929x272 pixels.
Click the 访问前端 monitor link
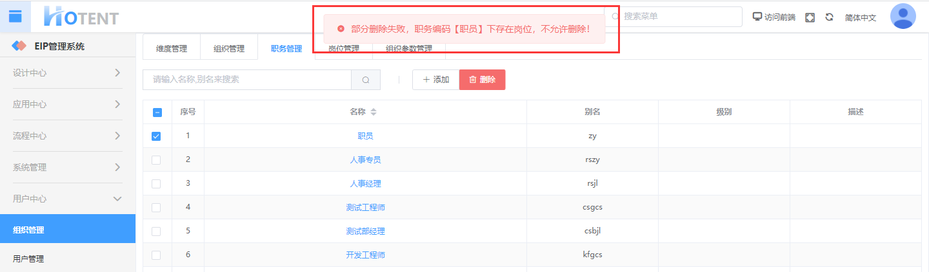(x=774, y=17)
